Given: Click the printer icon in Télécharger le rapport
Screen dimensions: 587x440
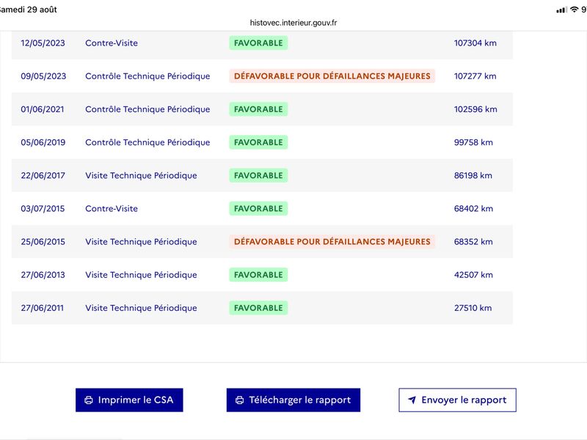Looking at the screenshot, I should click(240, 400).
